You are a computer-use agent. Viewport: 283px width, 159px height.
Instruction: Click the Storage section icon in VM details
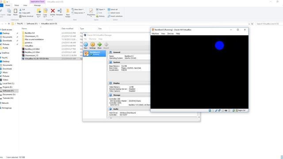coord(111,95)
